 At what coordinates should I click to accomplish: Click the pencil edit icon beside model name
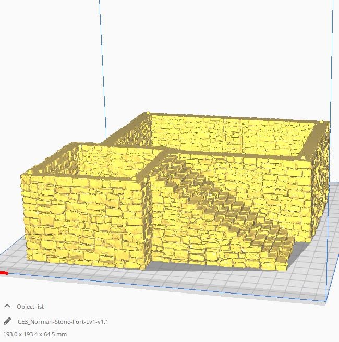pos(7,321)
